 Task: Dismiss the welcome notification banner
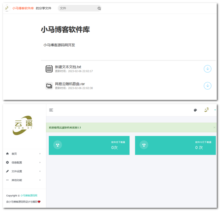214,128
